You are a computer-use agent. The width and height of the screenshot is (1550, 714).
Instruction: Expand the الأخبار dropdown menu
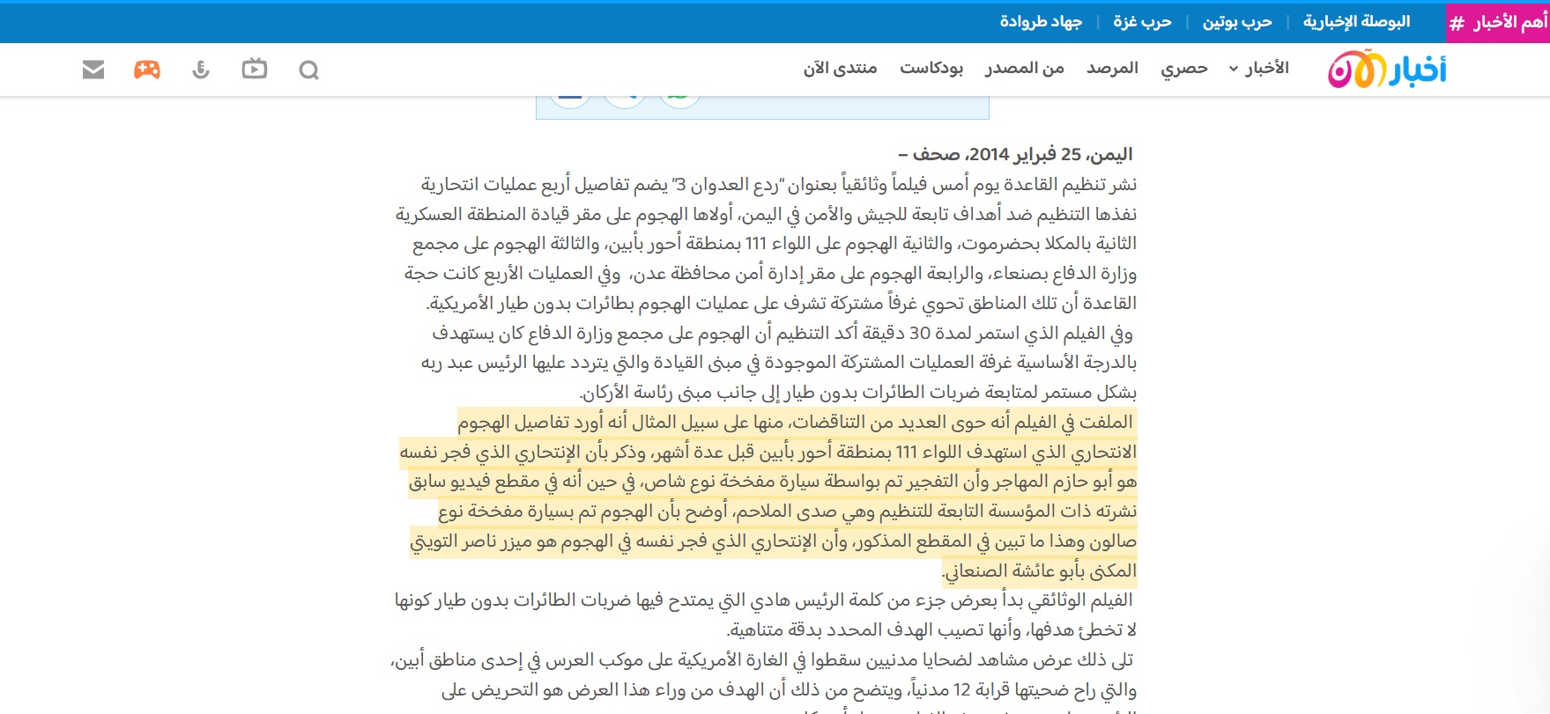(x=1258, y=69)
